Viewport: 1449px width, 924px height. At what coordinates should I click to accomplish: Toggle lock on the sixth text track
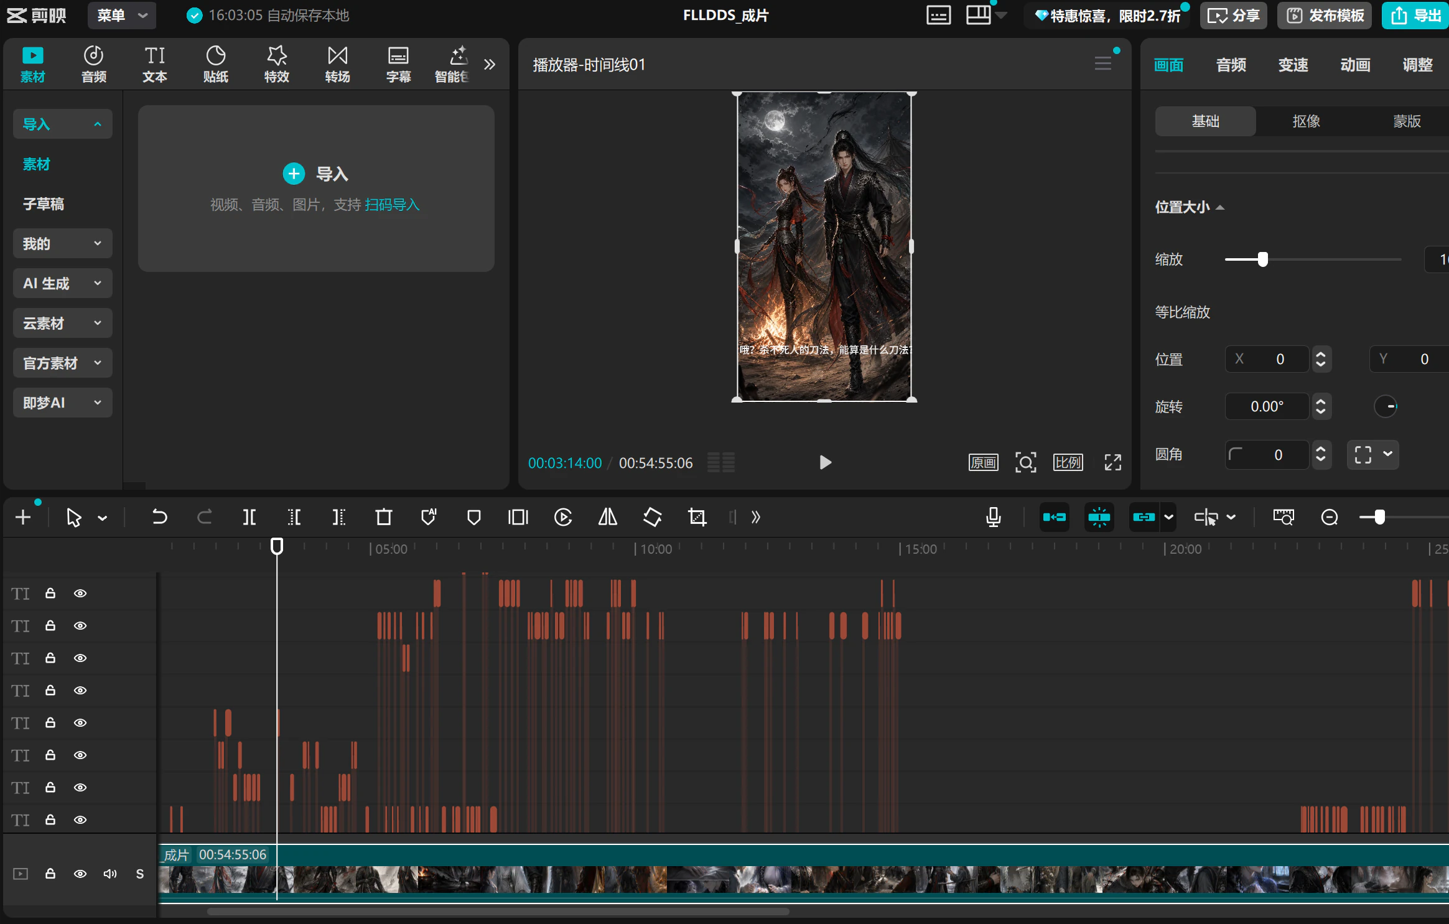tap(50, 755)
